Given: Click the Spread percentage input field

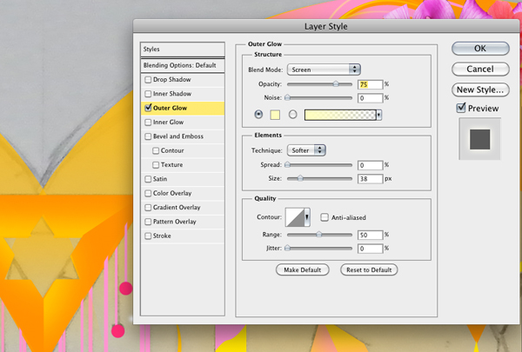Looking at the screenshot, I should pos(371,165).
